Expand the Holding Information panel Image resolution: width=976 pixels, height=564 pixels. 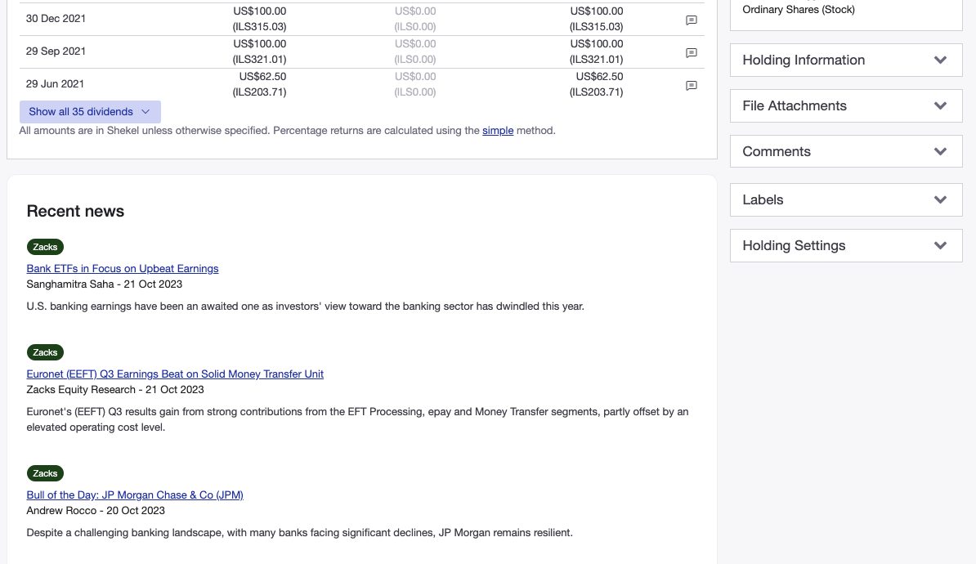pyautogui.click(x=845, y=60)
